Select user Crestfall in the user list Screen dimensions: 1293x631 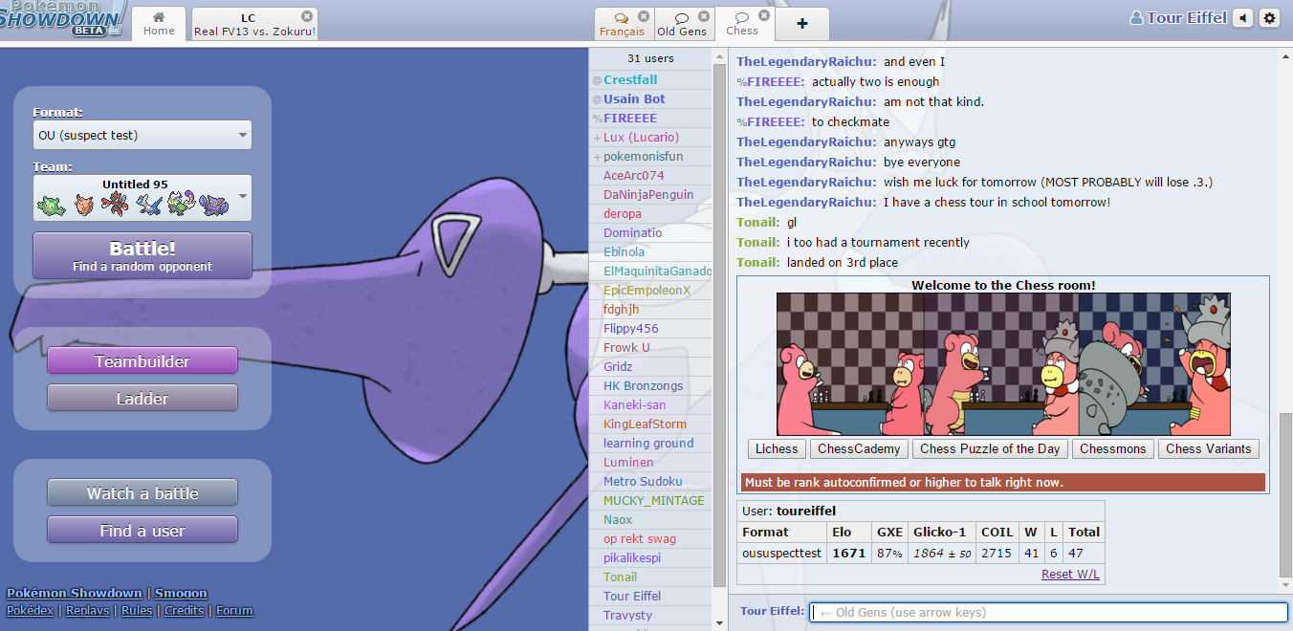coord(630,79)
